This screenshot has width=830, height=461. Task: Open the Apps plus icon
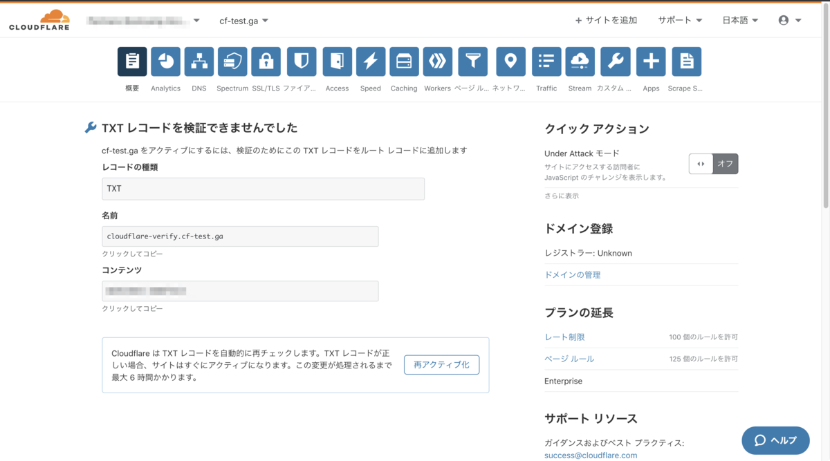click(651, 62)
